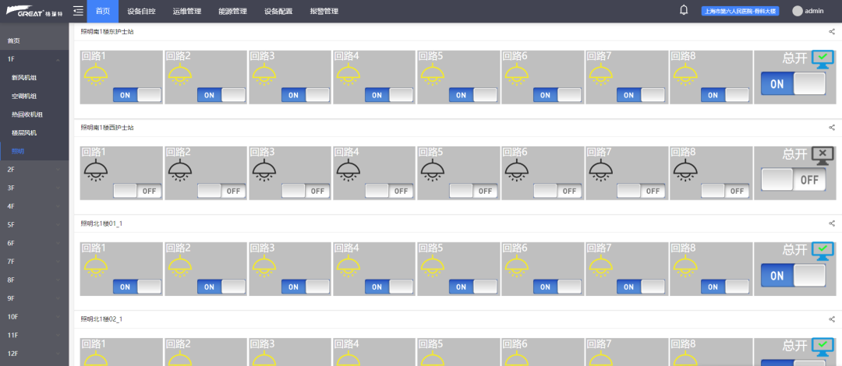Expand the 2F floor group in sidebar

34,169
